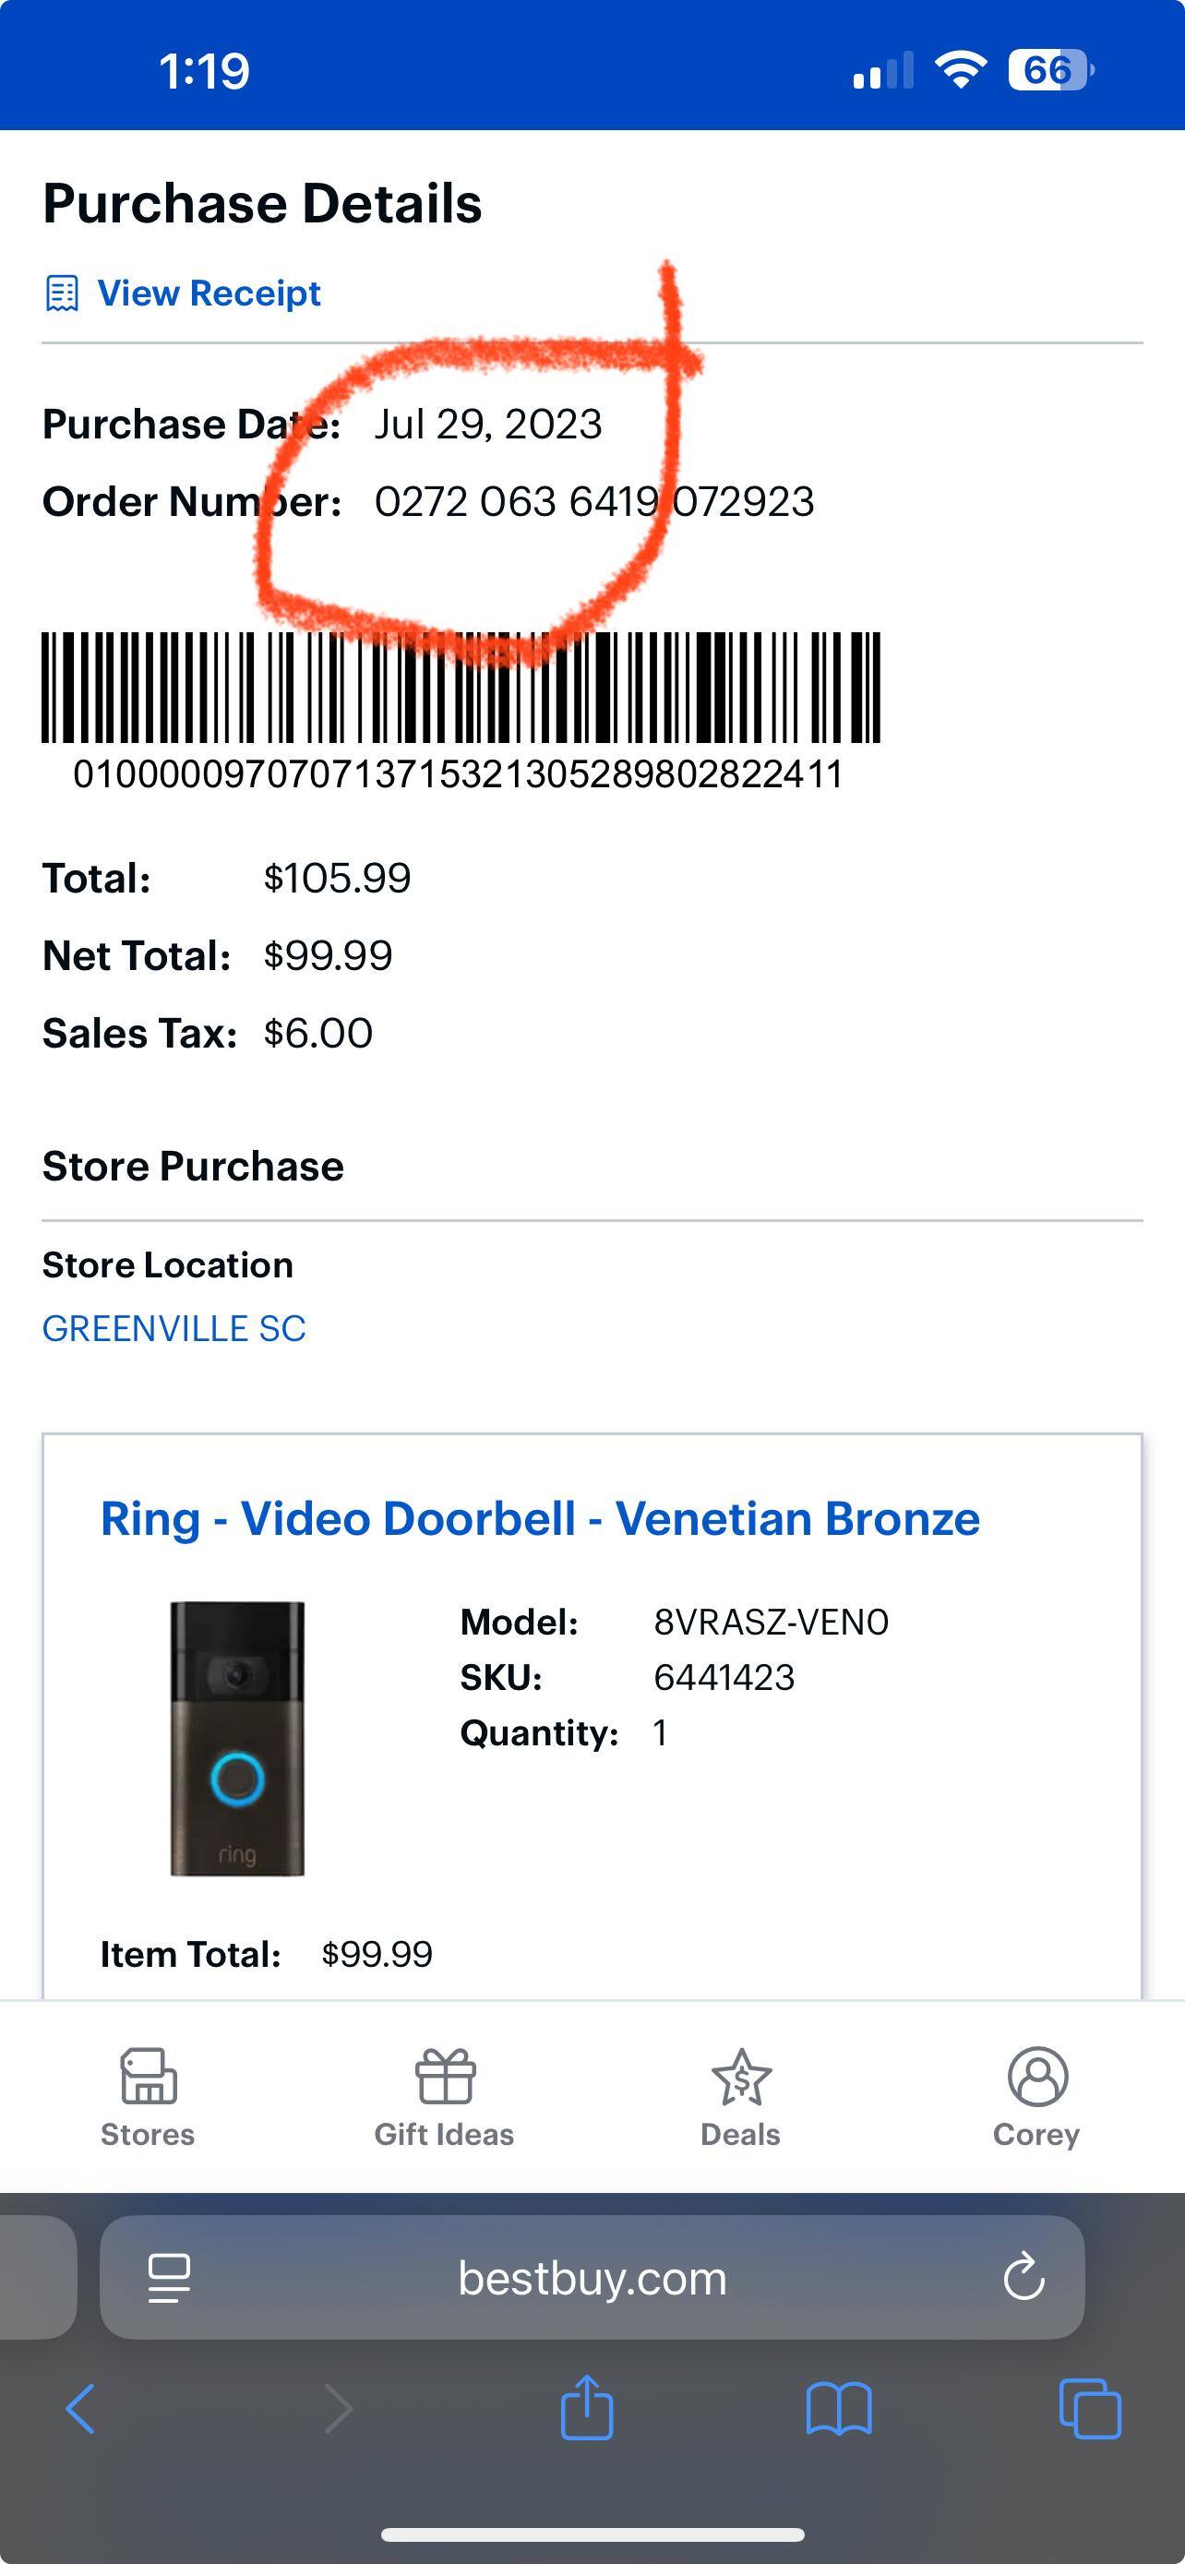Viewport: 1185px width, 2564px height.
Task: Go back to previous page
Action: point(79,2409)
